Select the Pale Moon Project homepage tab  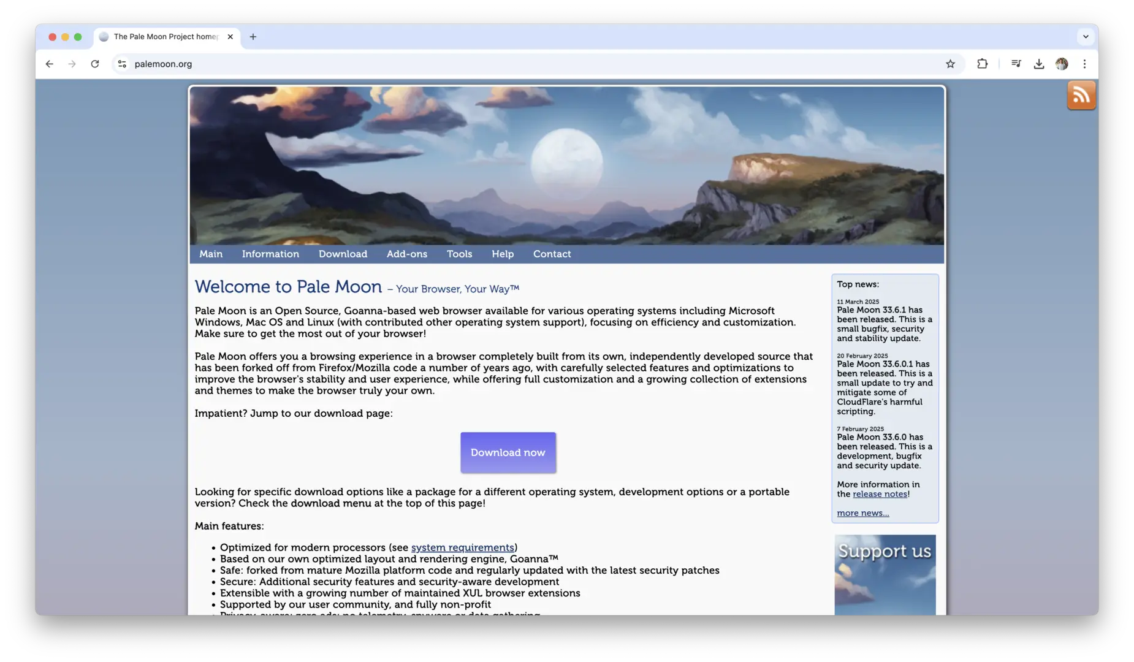(167, 37)
